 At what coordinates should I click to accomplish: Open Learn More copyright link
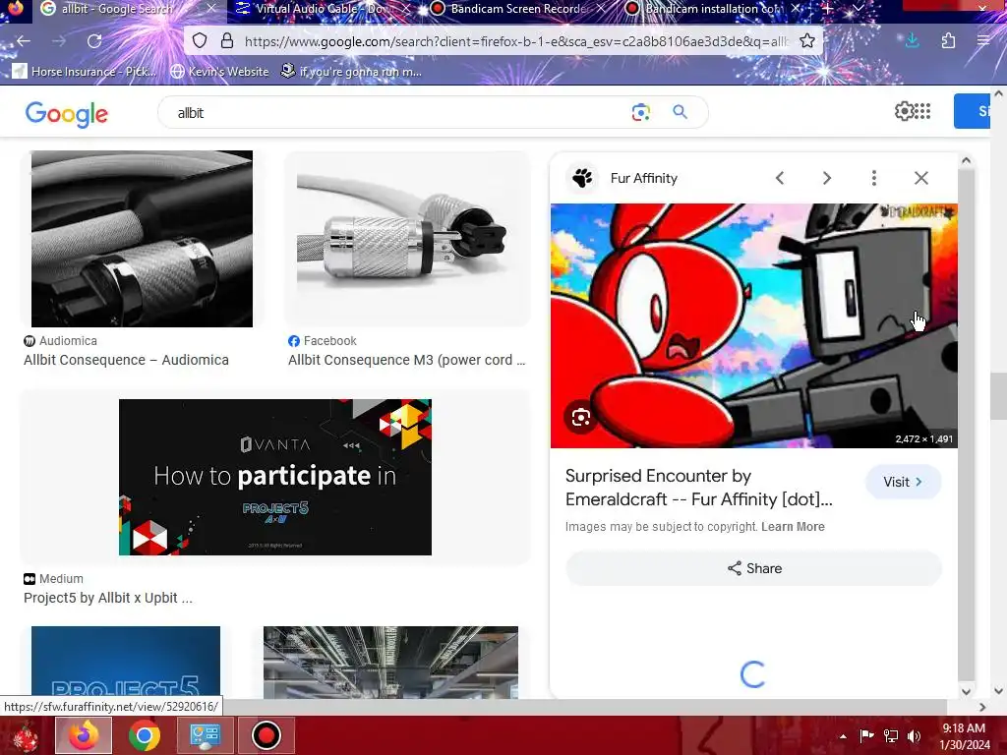pyautogui.click(x=794, y=527)
